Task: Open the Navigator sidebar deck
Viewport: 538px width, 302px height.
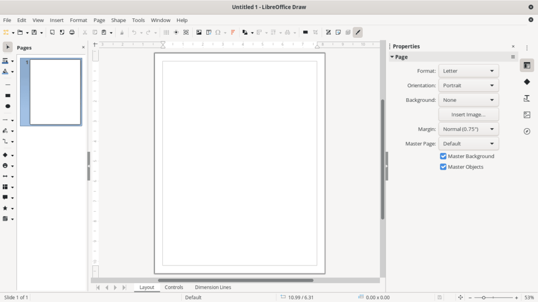Action: (527, 131)
